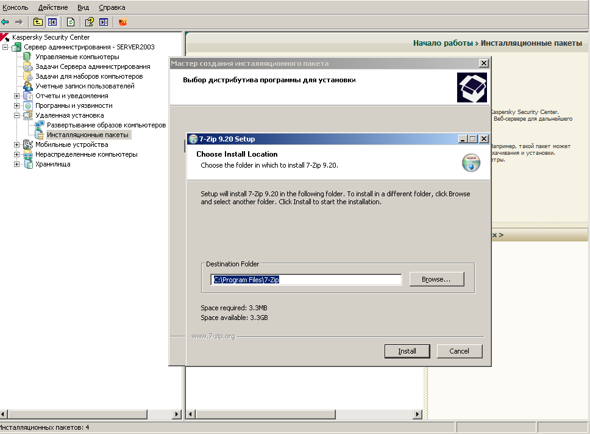Viewport: 590px width, 434px height.
Task: Click the 7-Zip Setup title bar icon
Action: tap(193, 139)
